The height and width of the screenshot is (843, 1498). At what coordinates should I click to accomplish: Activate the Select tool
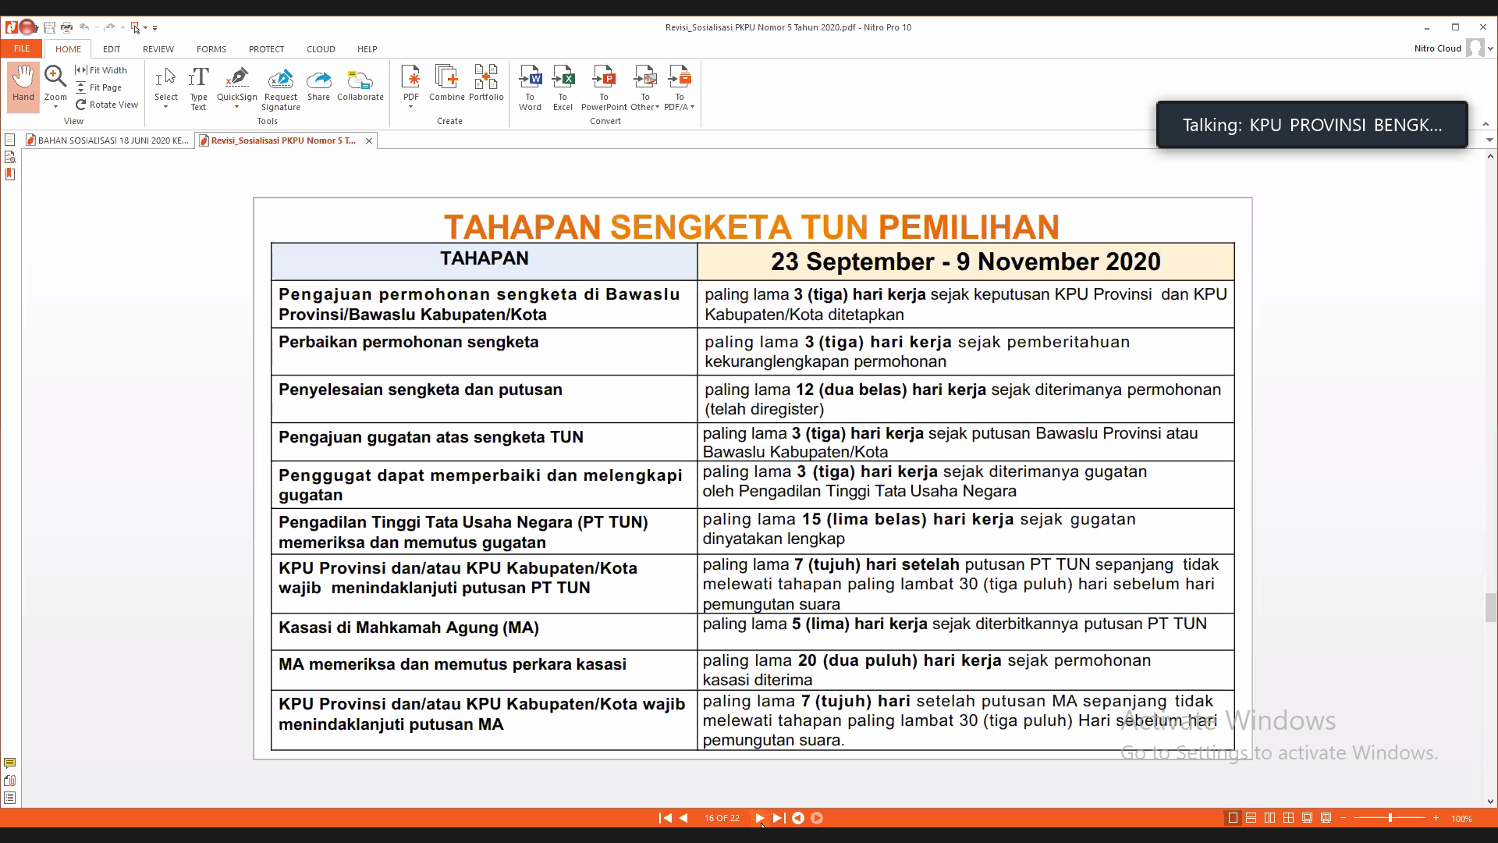pyautogui.click(x=165, y=84)
